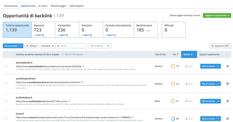Image resolution: width=233 pixels, height=122 pixels.
Task: Move gravidanzaonline.it to In corso
Action: click(208, 84)
